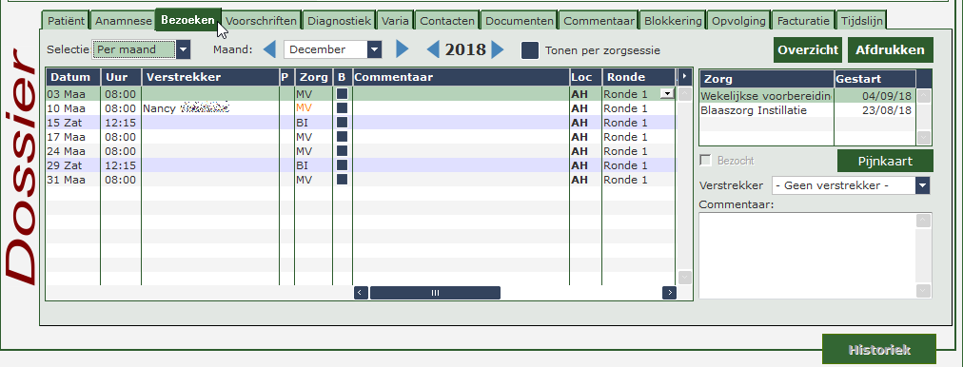Click '12:15' time in 15 Zat row

[x=120, y=122]
